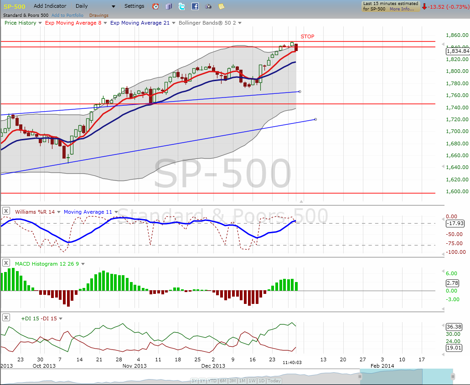
Task: Click the left-arrow beside the 1,840 price label
Action: pyautogui.click(x=443, y=44)
